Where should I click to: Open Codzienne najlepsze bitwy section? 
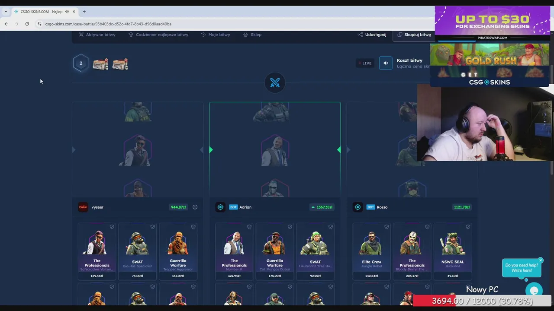click(x=158, y=35)
